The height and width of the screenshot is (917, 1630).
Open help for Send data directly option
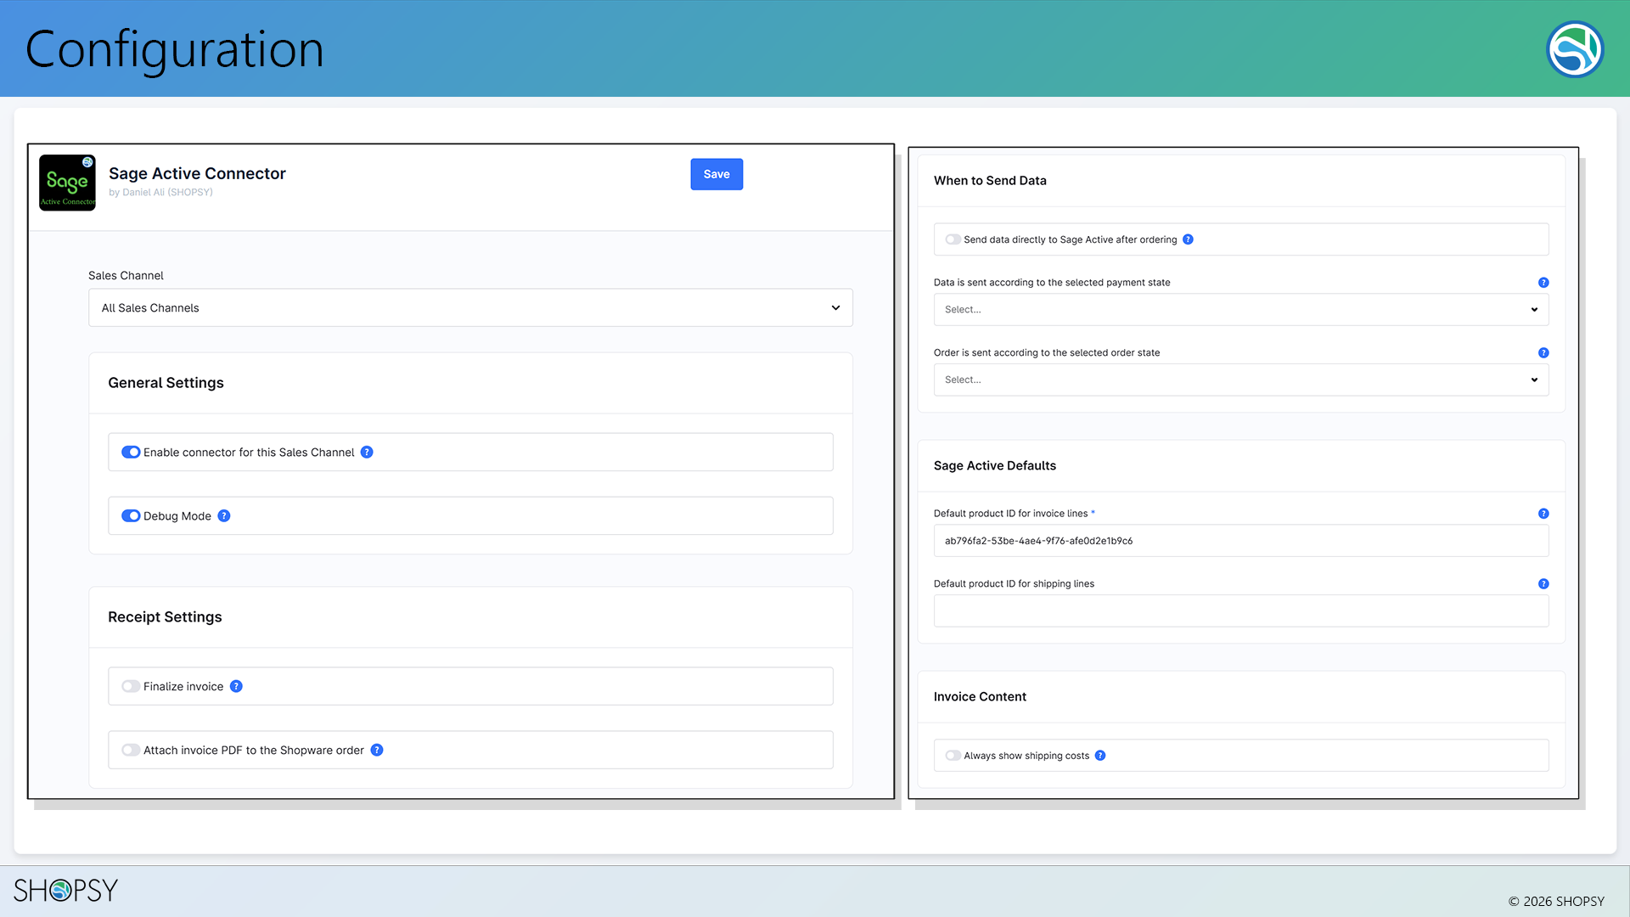[1188, 239]
